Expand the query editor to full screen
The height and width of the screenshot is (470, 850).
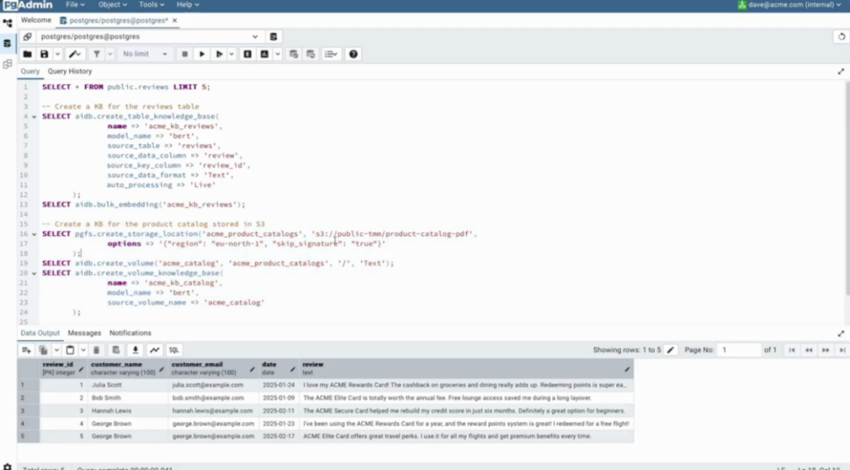tap(841, 72)
